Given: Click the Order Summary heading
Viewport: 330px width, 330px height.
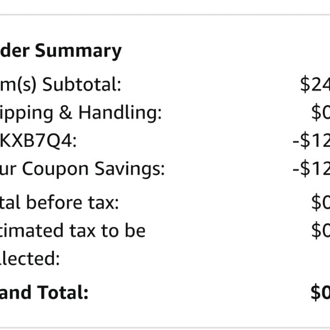Looking at the screenshot, I should click(61, 51).
